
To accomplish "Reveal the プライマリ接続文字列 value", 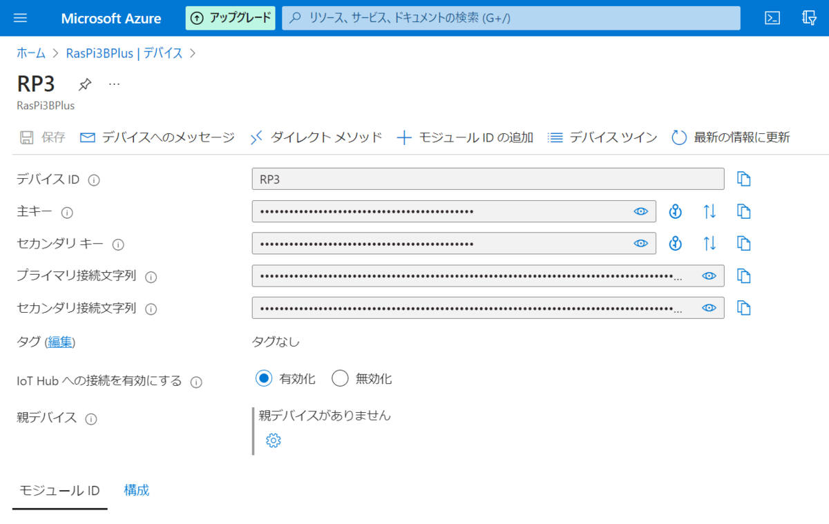I will click(709, 275).
